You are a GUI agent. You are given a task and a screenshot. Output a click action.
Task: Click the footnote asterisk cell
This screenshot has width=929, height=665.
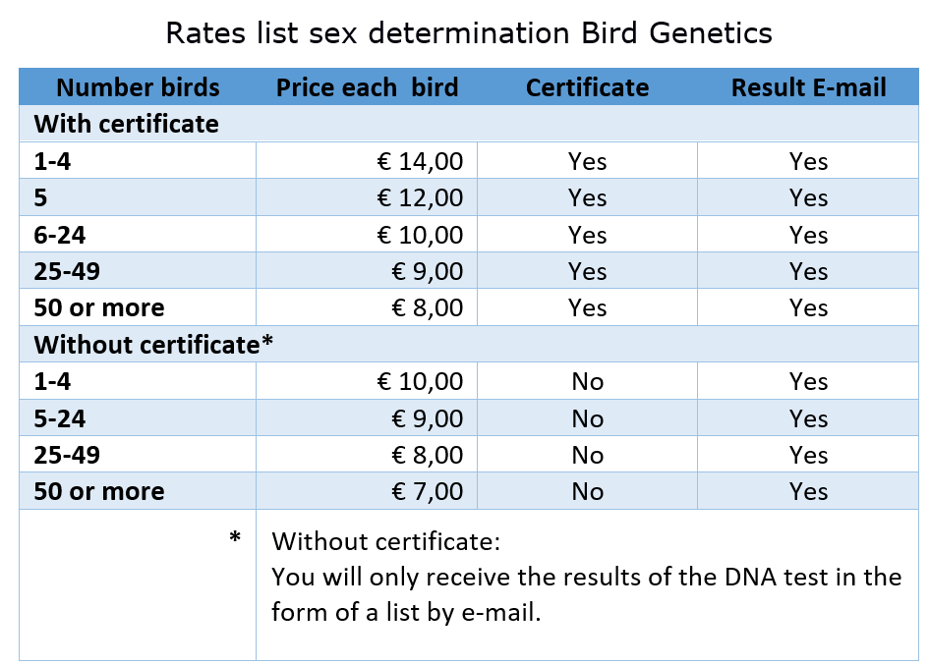coord(138,584)
